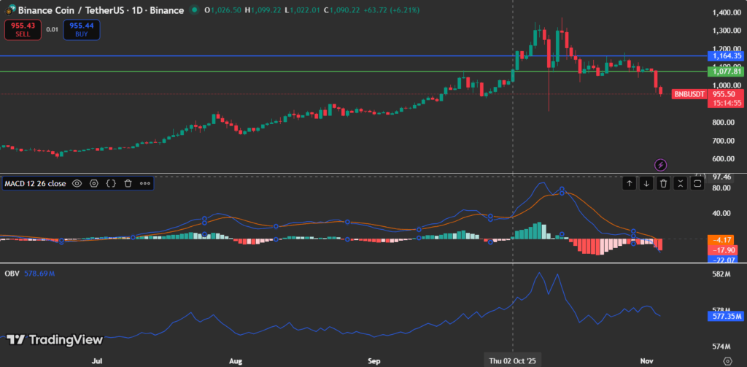Select the blue 1,164.35 price line label

pos(727,55)
